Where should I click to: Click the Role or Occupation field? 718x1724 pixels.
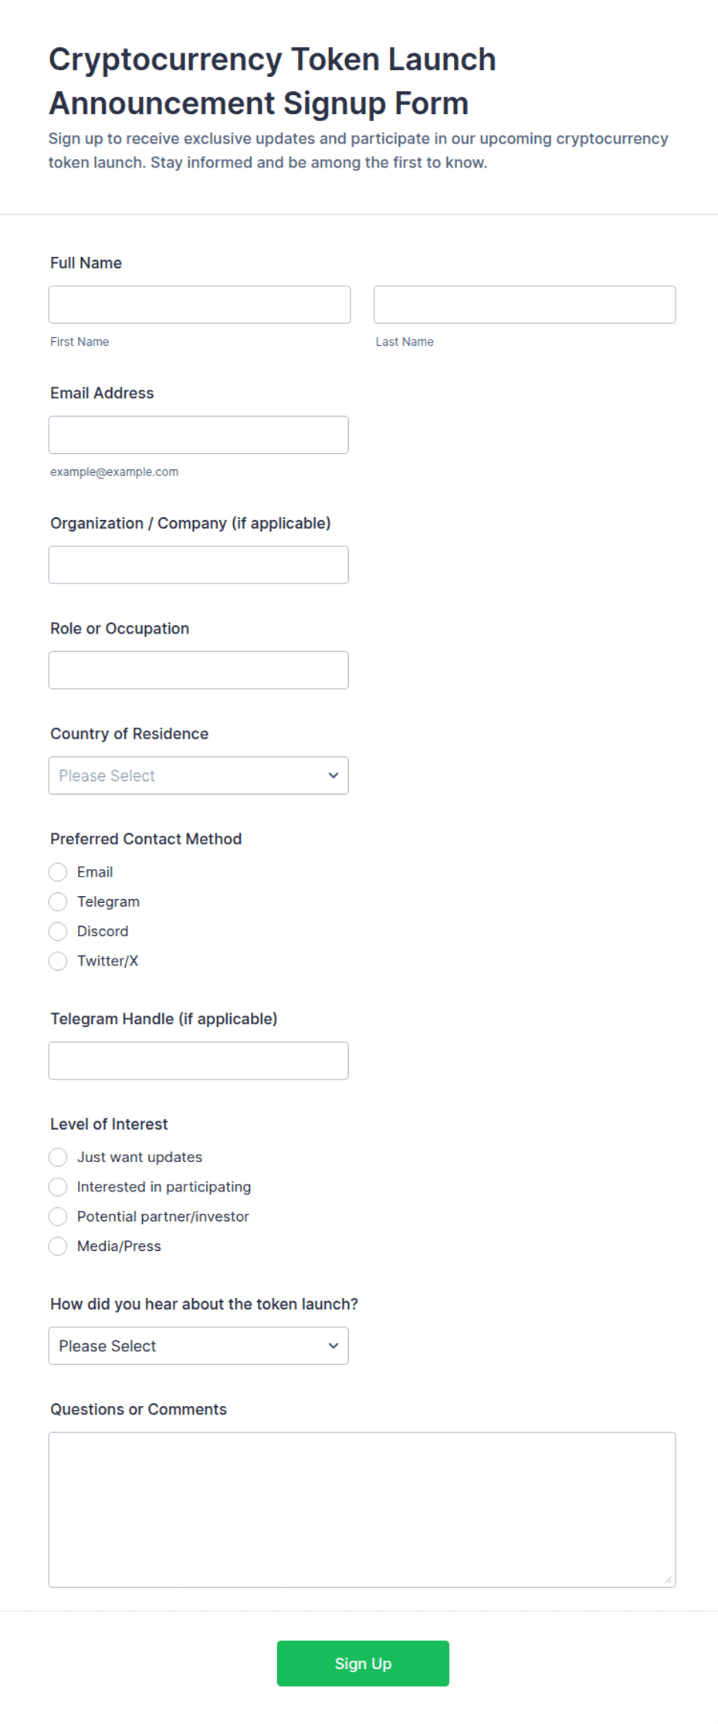tap(198, 670)
